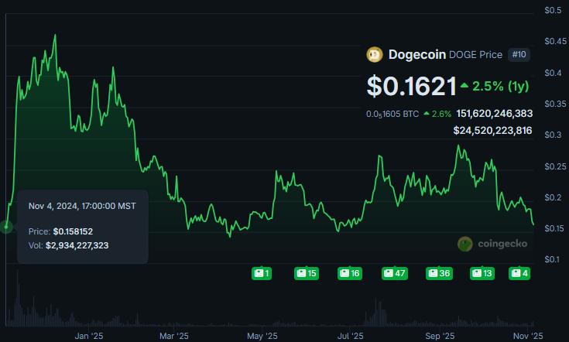Image resolution: width=569 pixels, height=342 pixels.
Task: Open the news marker labeled 1
Action: [x=262, y=273]
